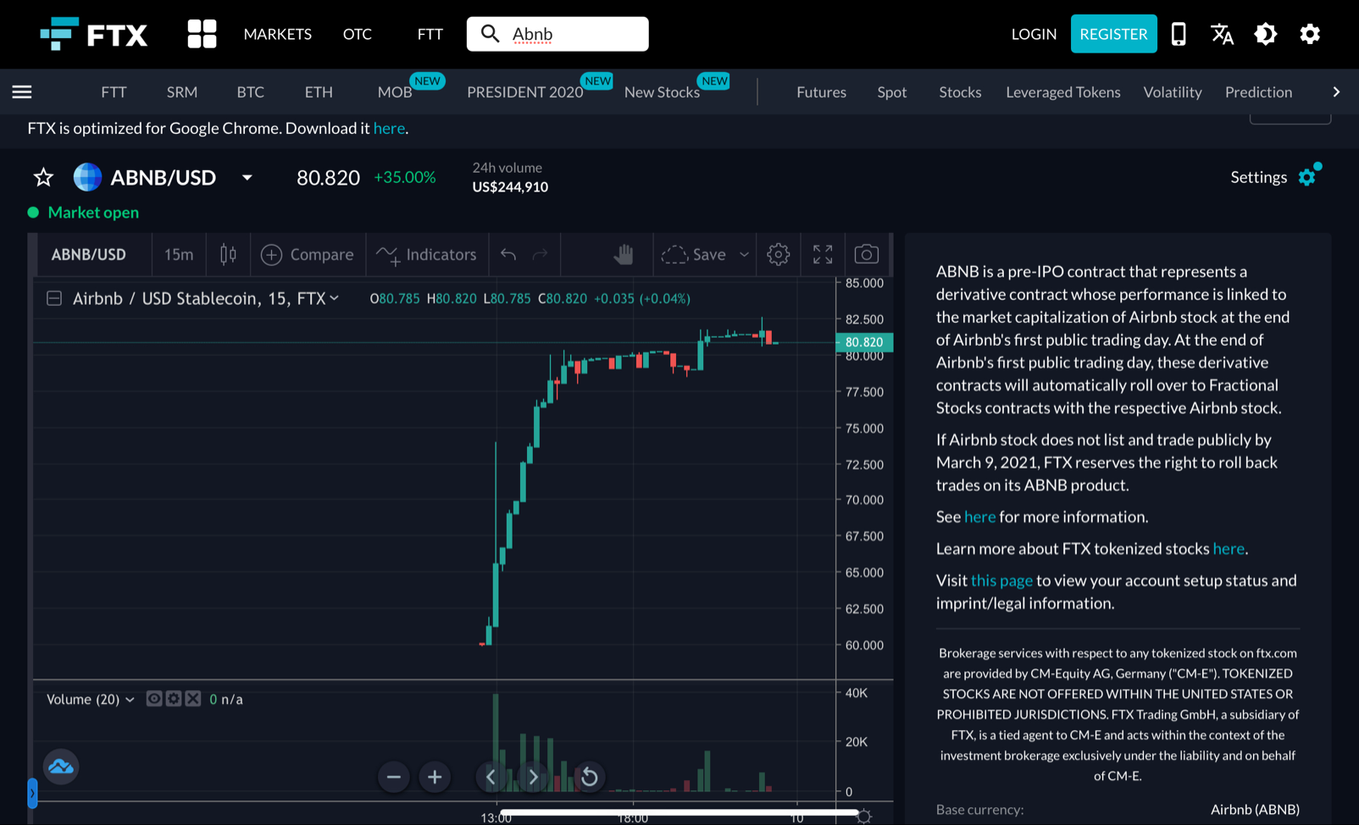Image resolution: width=1359 pixels, height=825 pixels.
Task: Toggle dark/light theme mode
Action: click(x=1265, y=34)
